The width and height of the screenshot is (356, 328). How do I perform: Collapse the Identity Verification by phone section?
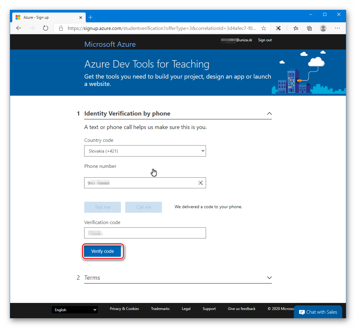(x=269, y=113)
